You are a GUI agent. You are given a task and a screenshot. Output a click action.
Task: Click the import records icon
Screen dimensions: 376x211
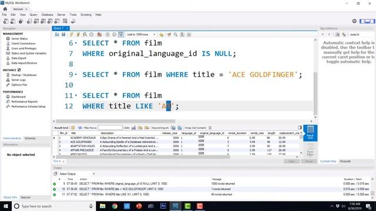coord(180,128)
